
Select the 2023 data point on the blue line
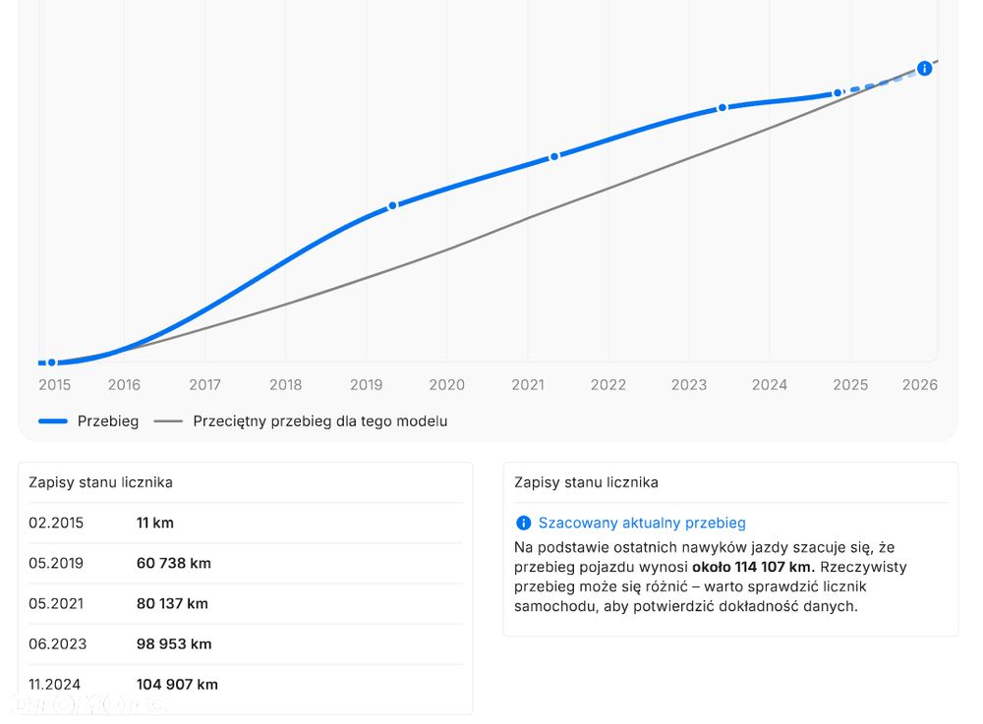(x=722, y=107)
